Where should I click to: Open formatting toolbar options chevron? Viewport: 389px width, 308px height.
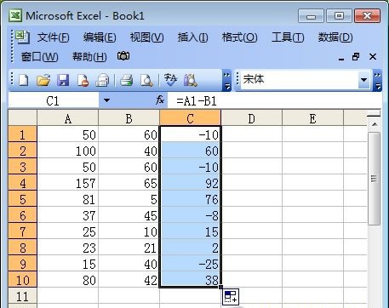[377, 80]
